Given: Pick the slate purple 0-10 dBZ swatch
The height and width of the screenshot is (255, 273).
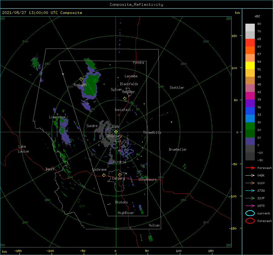Looking at the screenshot, I should pos(250,141).
